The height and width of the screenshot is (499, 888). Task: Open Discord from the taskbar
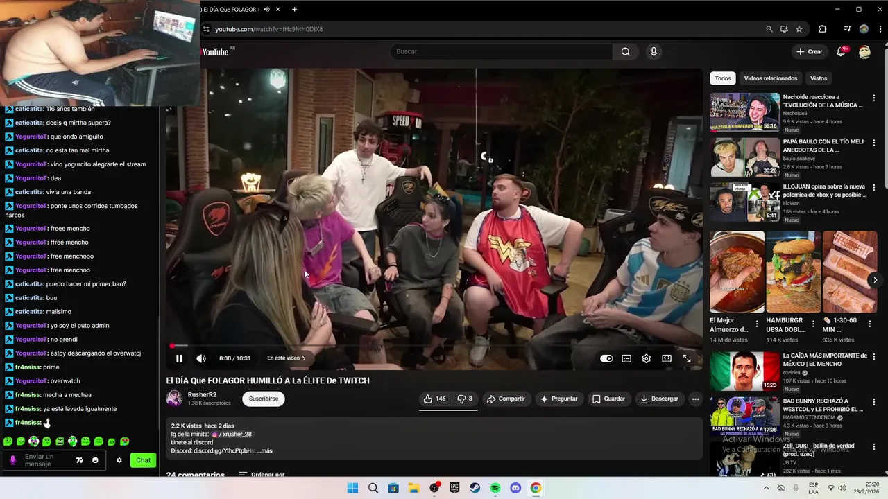(515, 488)
